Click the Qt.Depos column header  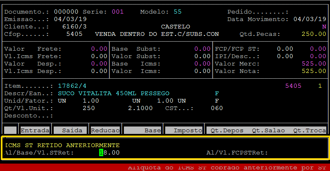click(x=227, y=130)
